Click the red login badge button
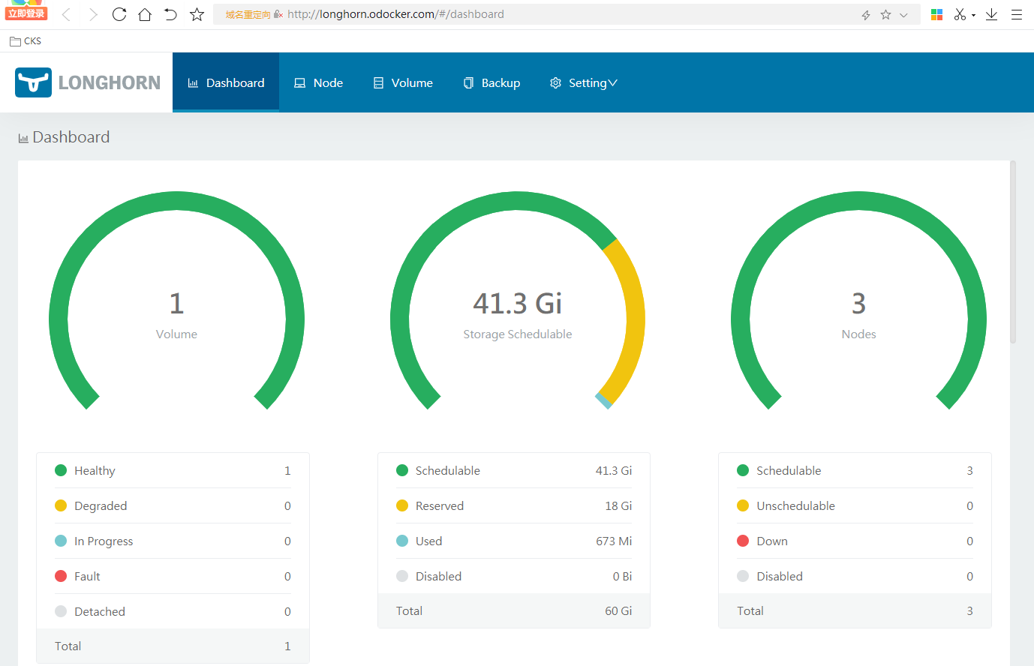Screen dimensions: 1034x666 click(26, 13)
